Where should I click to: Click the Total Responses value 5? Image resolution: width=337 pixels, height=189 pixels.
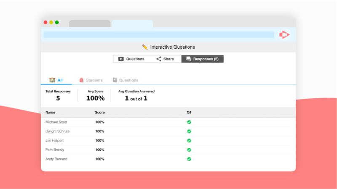click(x=58, y=98)
